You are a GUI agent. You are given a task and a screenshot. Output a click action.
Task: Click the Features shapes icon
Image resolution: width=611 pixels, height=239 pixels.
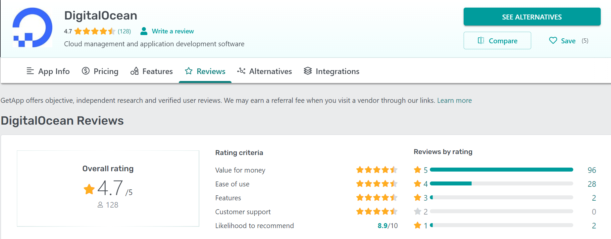tap(134, 71)
